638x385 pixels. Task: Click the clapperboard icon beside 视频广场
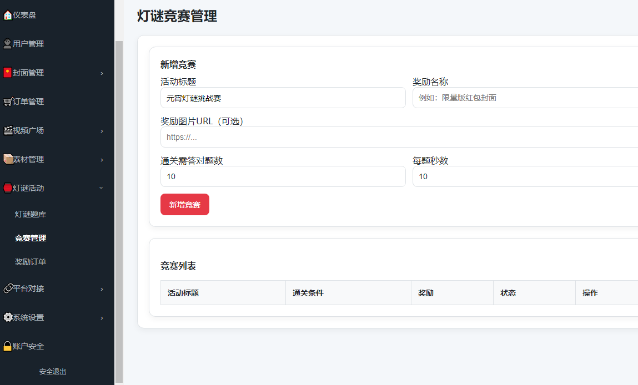tap(8, 130)
